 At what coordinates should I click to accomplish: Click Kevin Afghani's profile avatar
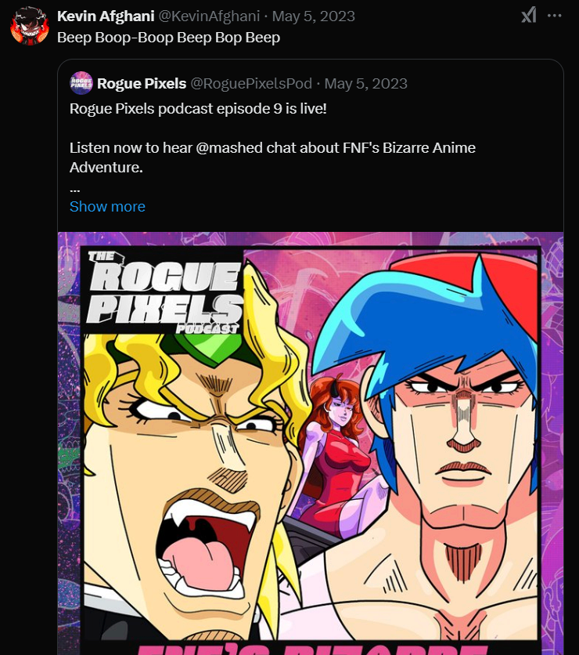click(x=30, y=26)
